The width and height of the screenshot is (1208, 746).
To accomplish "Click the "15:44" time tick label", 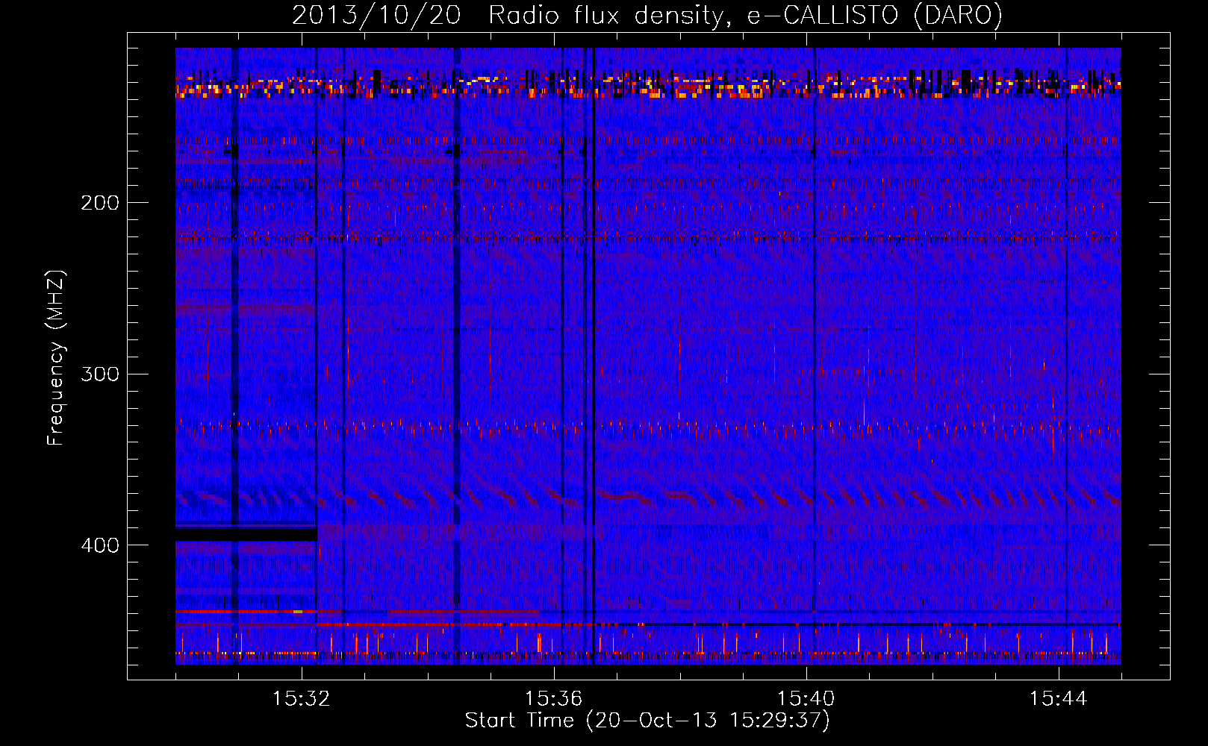I will point(1058,699).
